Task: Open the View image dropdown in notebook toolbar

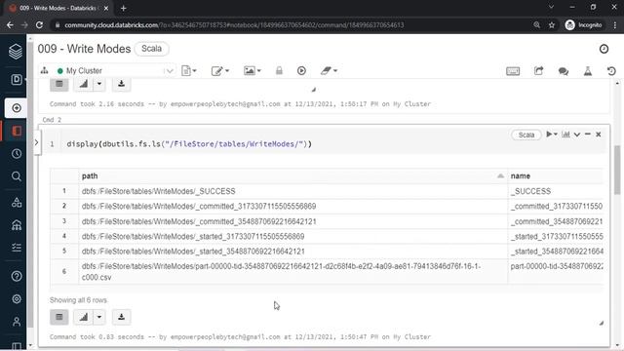Action: click(253, 71)
